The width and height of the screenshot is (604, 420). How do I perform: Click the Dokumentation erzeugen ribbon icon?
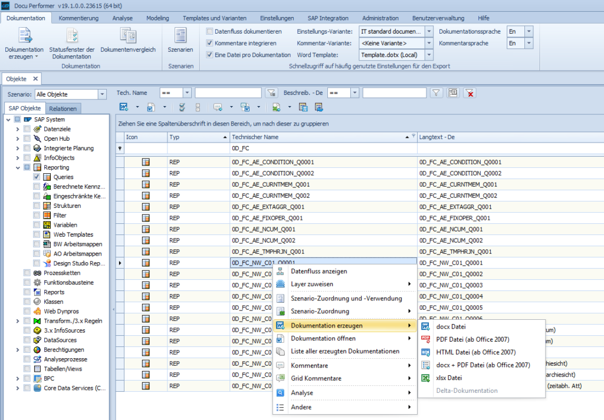24,37
